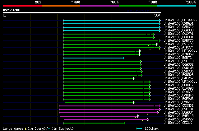The image size is (199, 131).
Task: Select the UniRef100_A7PS74 label
Action: coord(178,48)
